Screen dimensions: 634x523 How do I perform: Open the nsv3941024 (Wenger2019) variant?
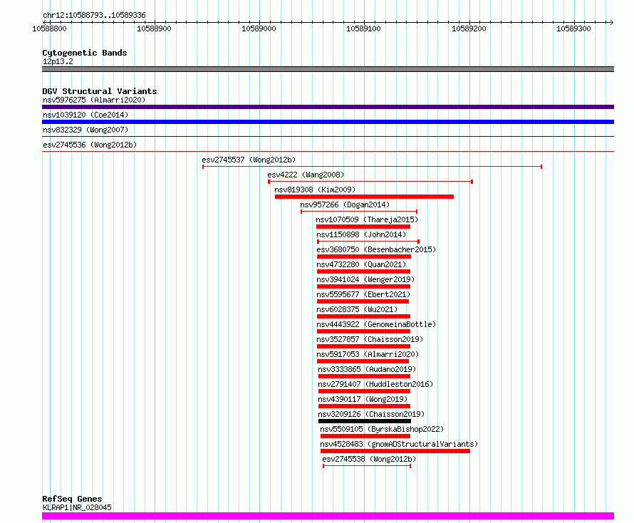click(365, 279)
